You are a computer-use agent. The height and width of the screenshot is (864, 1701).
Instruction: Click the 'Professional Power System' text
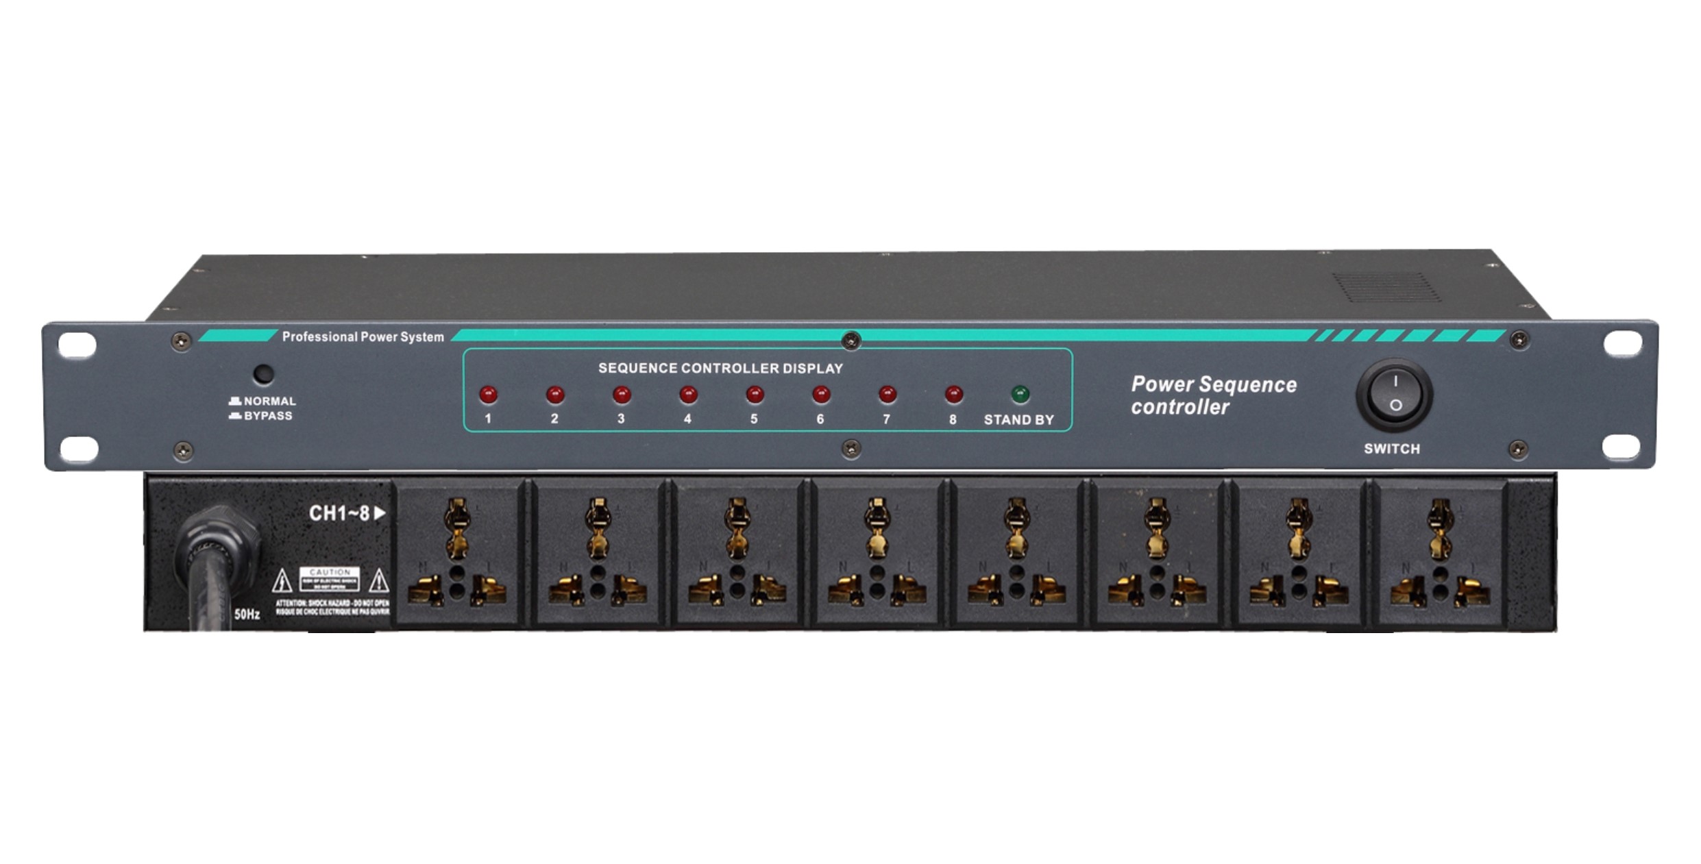(363, 337)
